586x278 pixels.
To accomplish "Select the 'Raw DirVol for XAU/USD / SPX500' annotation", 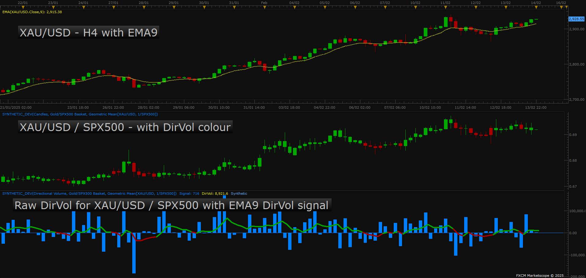I will (x=172, y=205).
